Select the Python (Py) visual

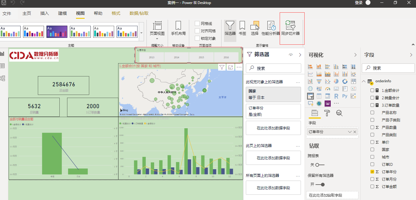click(345, 96)
